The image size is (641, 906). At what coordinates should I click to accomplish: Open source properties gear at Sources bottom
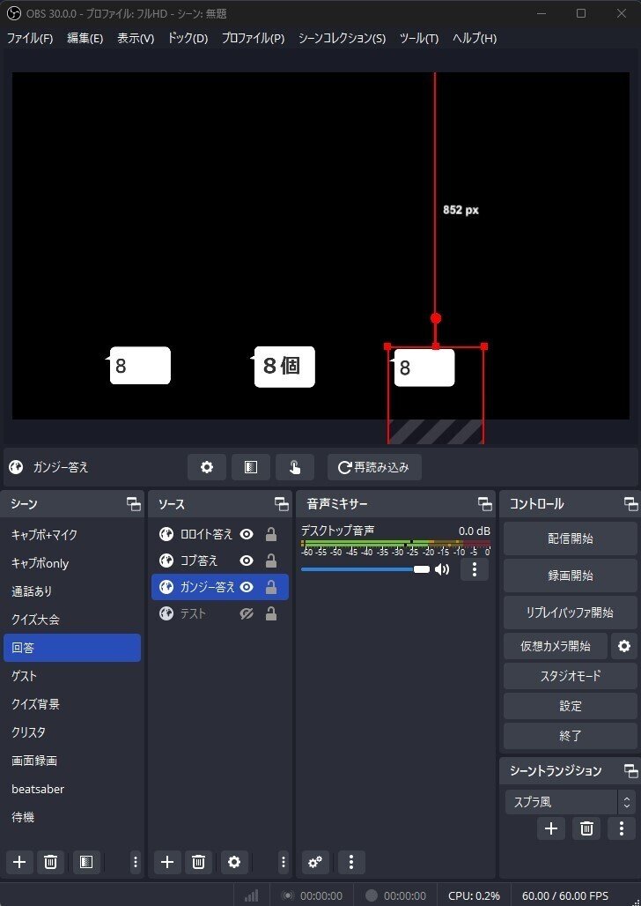[x=234, y=862]
